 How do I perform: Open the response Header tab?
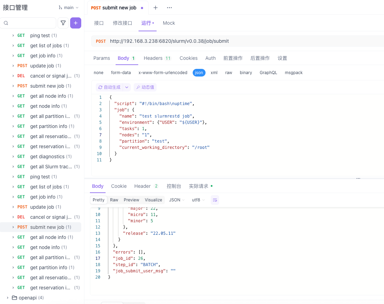tap(146, 186)
